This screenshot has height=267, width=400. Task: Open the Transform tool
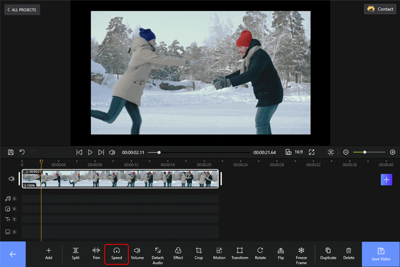(240, 254)
